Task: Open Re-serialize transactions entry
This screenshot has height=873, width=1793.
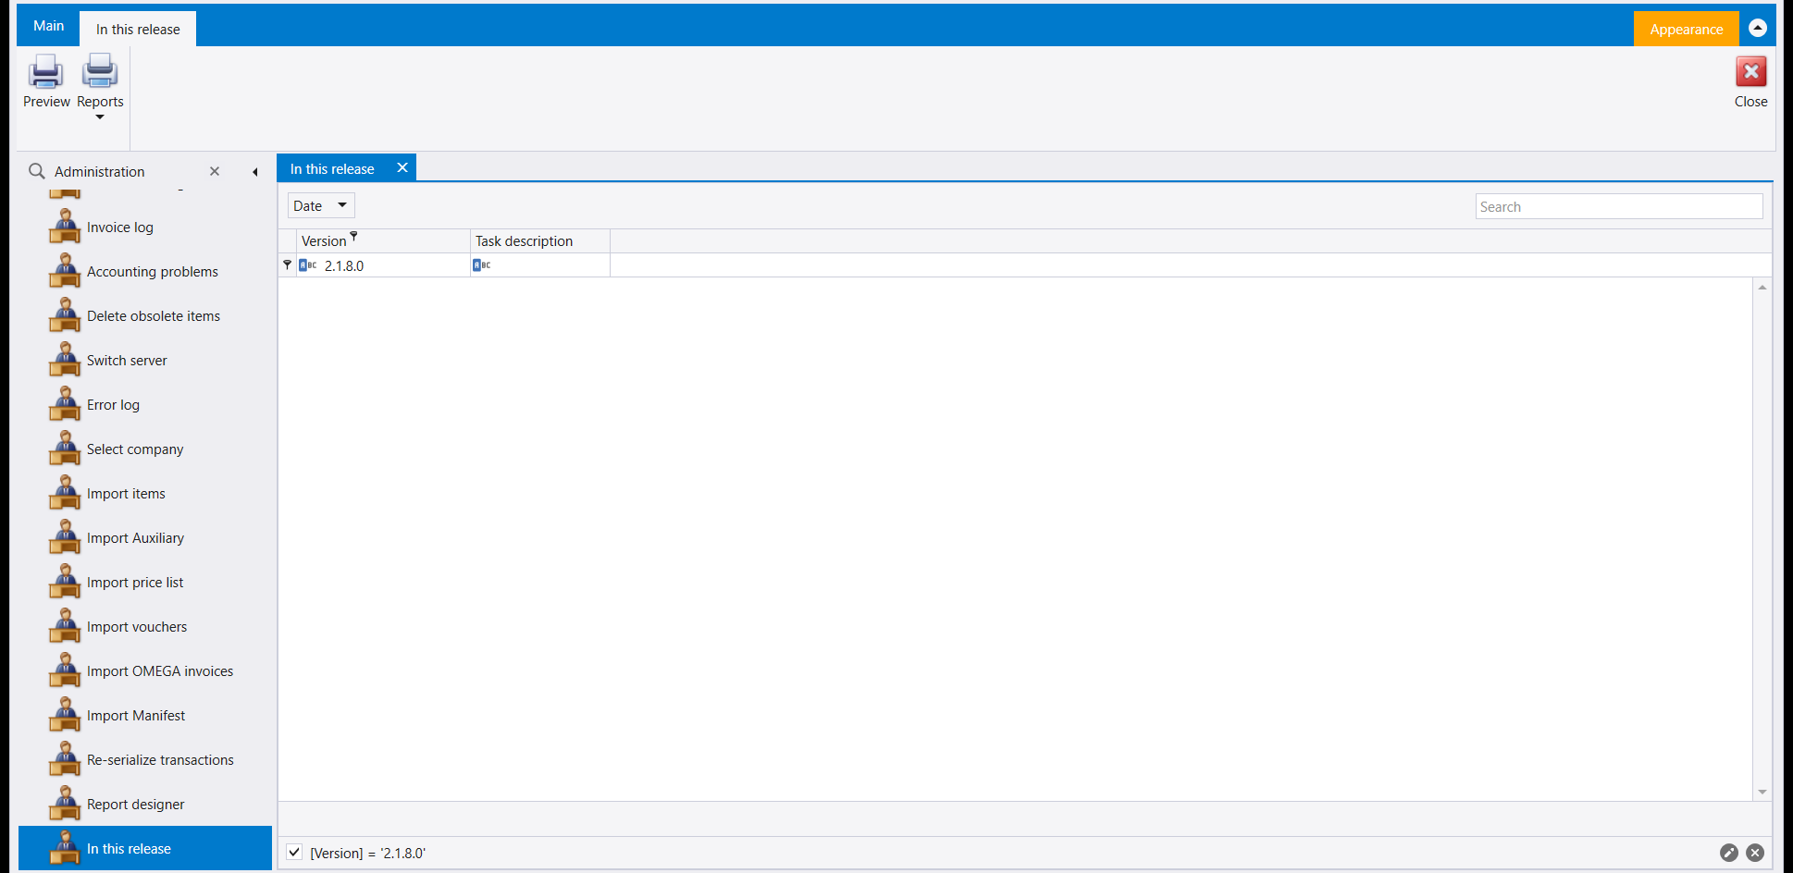Action: click(145, 760)
